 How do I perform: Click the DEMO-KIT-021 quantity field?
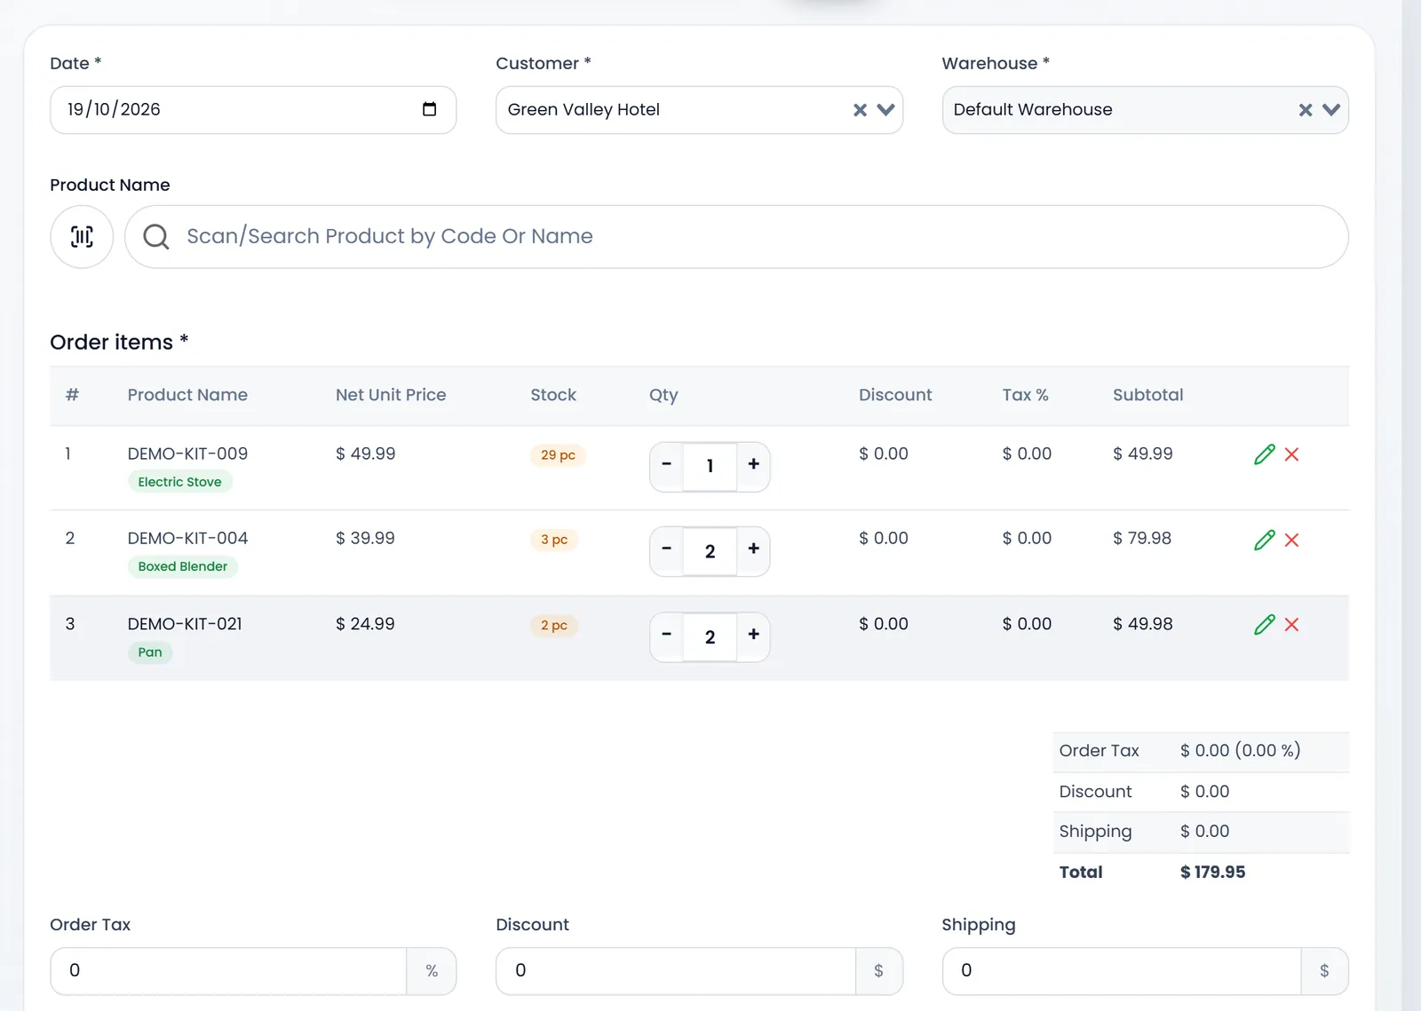click(710, 637)
